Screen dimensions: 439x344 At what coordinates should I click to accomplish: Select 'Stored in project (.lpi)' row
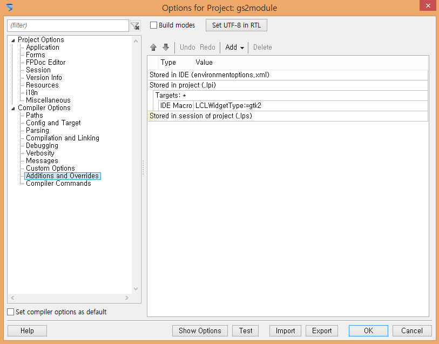click(x=288, y=85)
